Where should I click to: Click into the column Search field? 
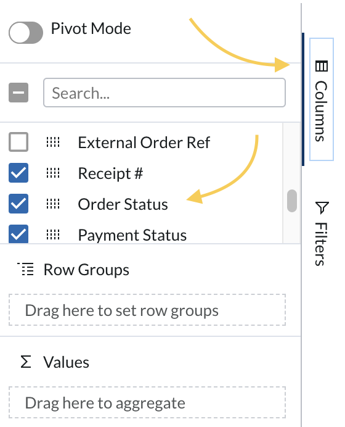[164, 93]
